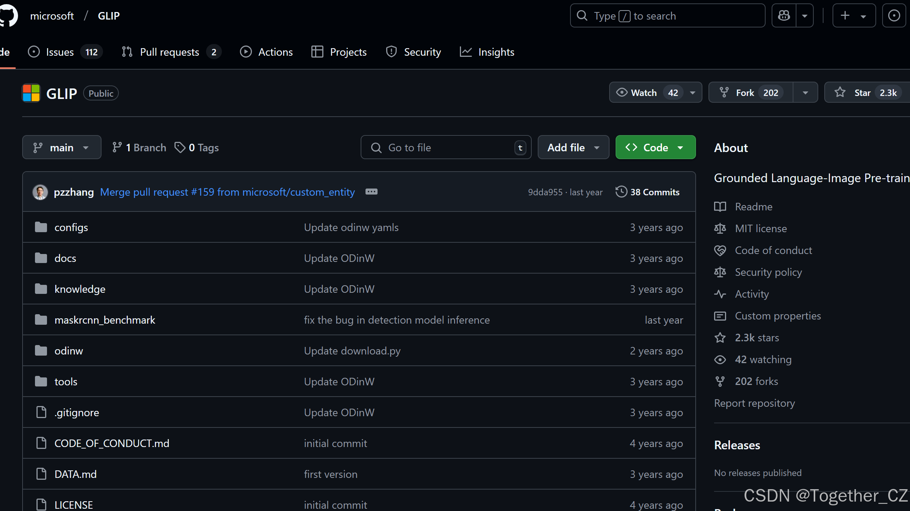The width and height of the screenshot is (910, 511).
Task: View the 0 Tags page
Action: pyautogui.click(x=197, y=148)
